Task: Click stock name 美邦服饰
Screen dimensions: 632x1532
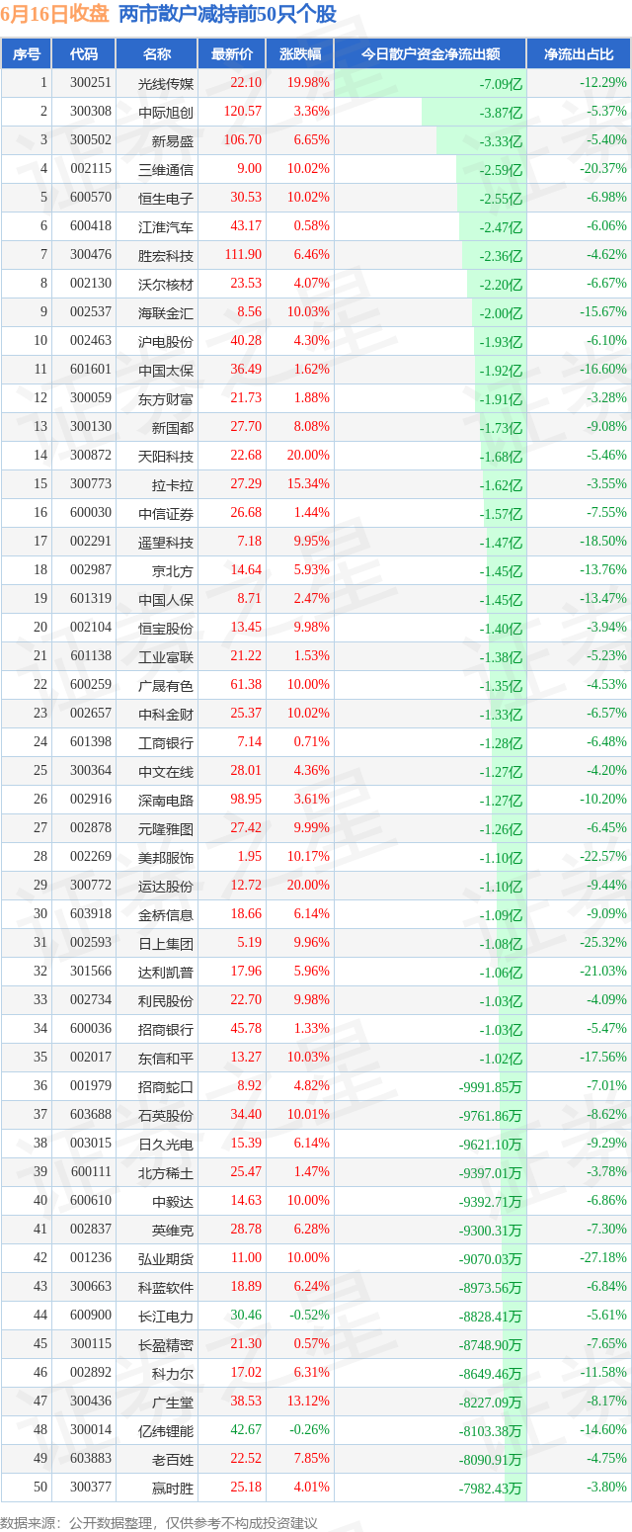Action: (x=166, y=857)
